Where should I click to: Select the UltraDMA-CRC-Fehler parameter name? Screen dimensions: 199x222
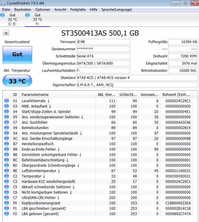(x=40, y=197)
